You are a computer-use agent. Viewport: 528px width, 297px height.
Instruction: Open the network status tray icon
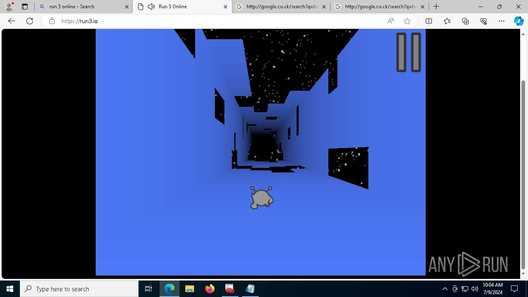click(x=465, y=289)
